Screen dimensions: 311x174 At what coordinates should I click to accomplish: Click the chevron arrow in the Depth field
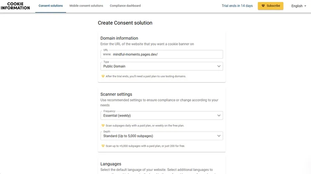pyautogui.click(x=219, y=136)
